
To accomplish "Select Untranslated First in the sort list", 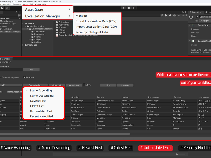I will (x=44, y=111).
